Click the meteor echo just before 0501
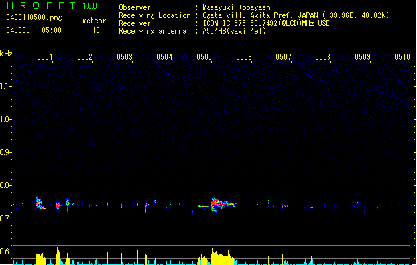This screenshot has height=265, width=417. coord(40,203)
